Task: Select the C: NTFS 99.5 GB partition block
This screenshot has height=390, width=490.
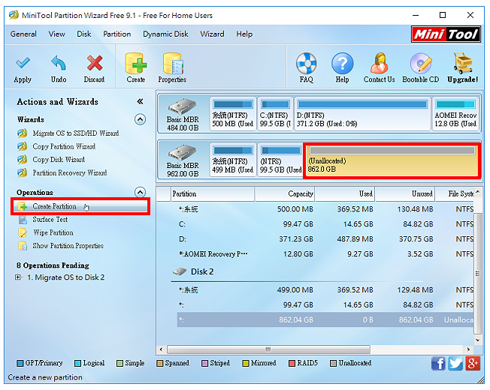Action: [x=275, y=114]
